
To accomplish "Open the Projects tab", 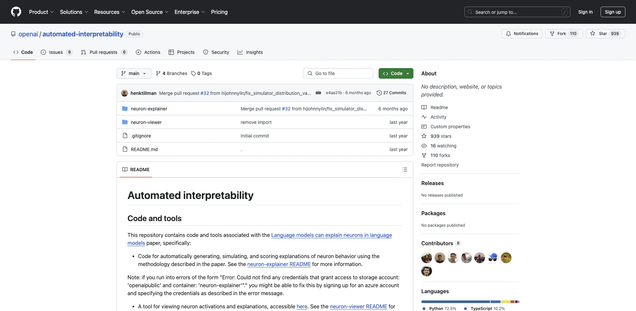I will 182,52.
